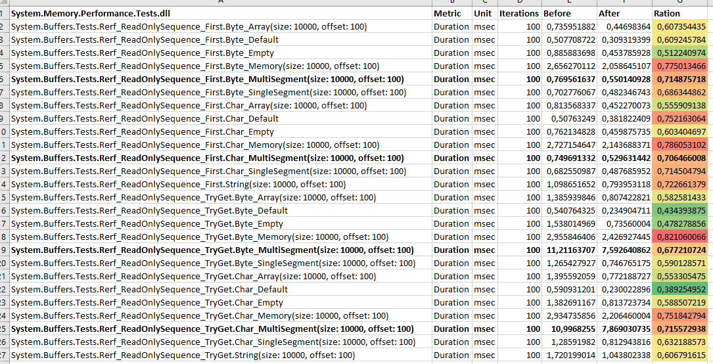Select ratio cell 0,555909138
This screenshot has width=713, height=364.
[680, 105]
